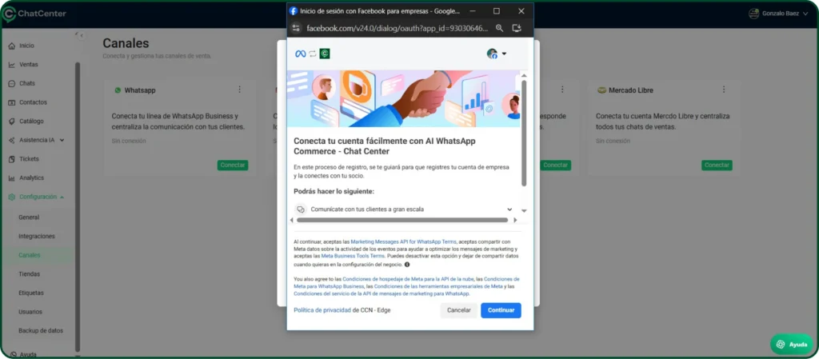Open the green Ayuda help widget

790,344
